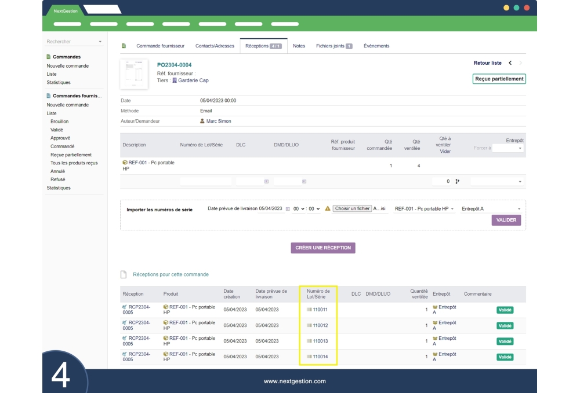Go to previous order with left chevron

pos(510,63)
